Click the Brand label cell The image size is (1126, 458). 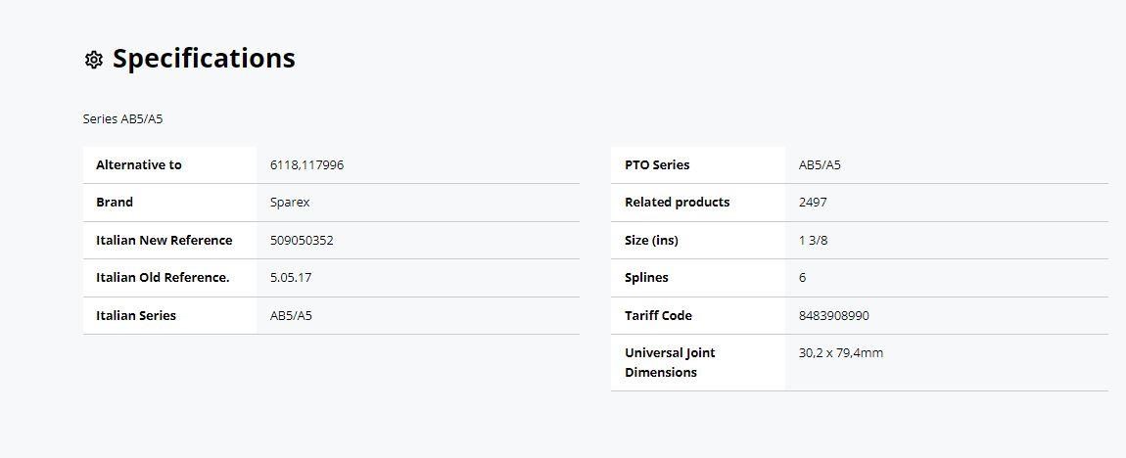pos(170,203)
